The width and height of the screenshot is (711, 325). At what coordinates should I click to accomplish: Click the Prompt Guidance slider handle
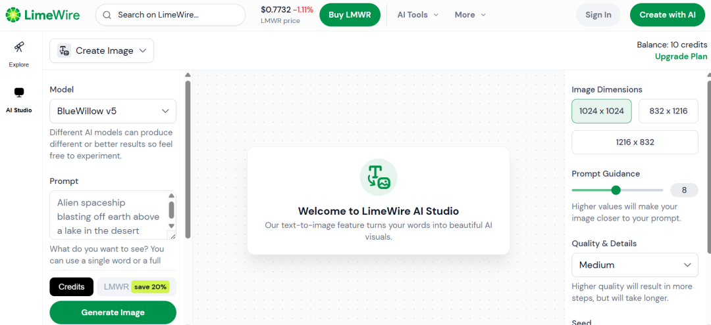tap(616, 190)
